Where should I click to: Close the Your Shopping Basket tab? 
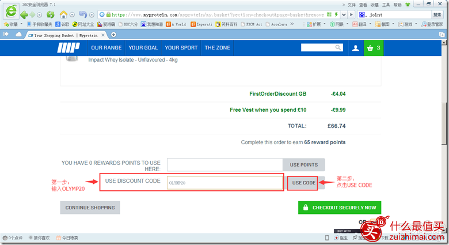tap(103, 35)
